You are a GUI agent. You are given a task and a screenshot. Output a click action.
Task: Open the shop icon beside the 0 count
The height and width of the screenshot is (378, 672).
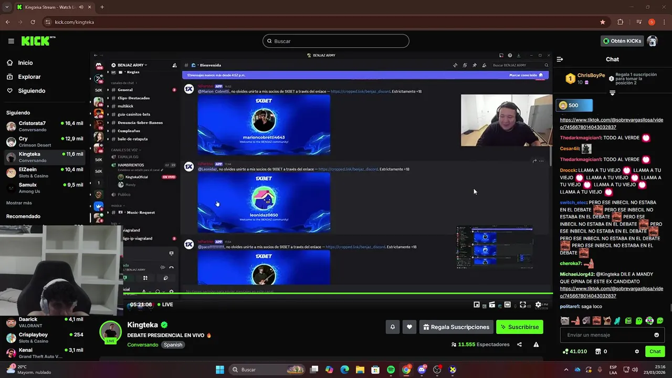tap(597, 351)
